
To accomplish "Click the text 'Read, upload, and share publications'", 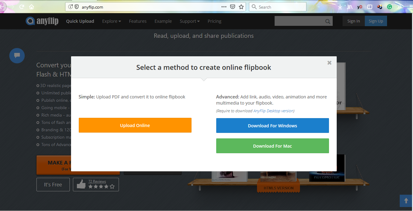I will 204,36.
